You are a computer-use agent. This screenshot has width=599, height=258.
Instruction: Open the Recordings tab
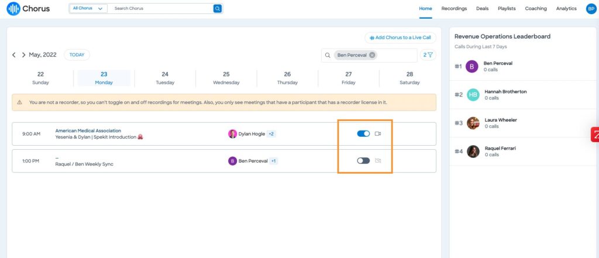tap(454, 8)
